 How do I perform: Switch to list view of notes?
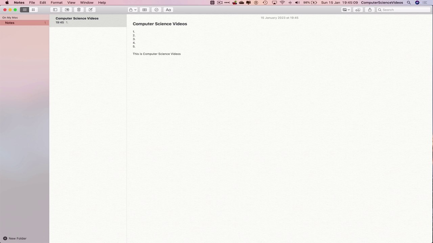click(x=25, y=10)
